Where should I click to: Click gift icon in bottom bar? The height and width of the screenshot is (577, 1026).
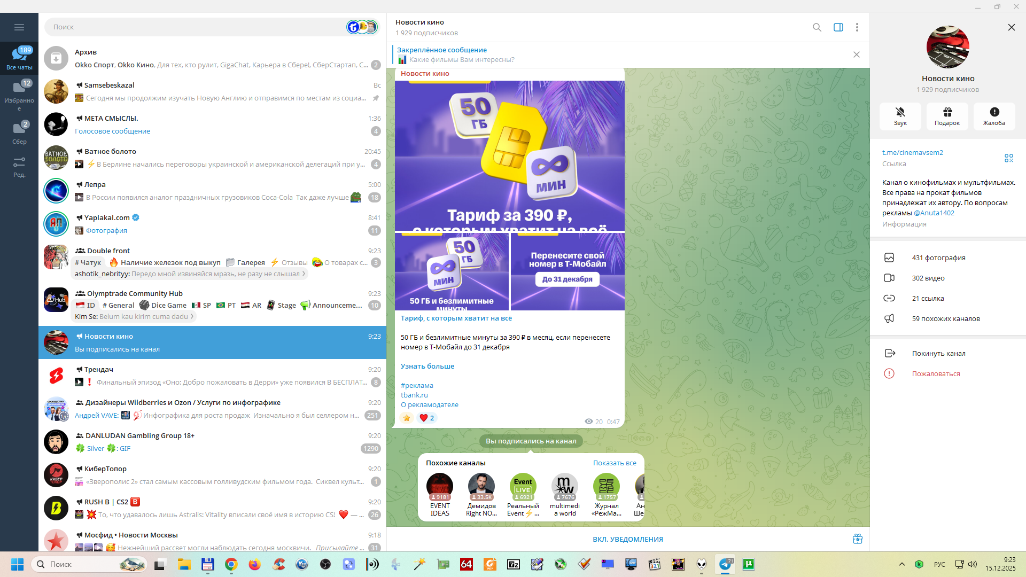pos(857,539)
